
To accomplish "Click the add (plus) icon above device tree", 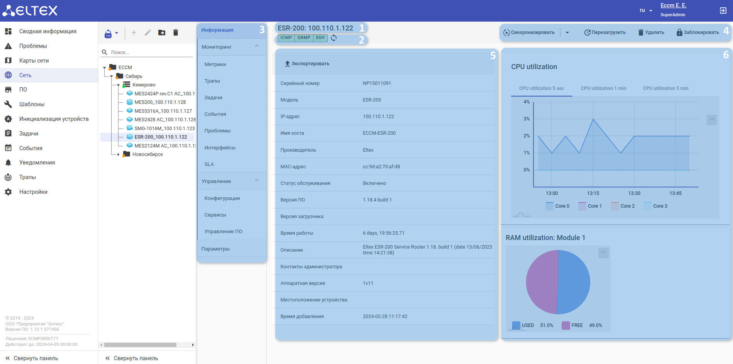I will point(134,33).
